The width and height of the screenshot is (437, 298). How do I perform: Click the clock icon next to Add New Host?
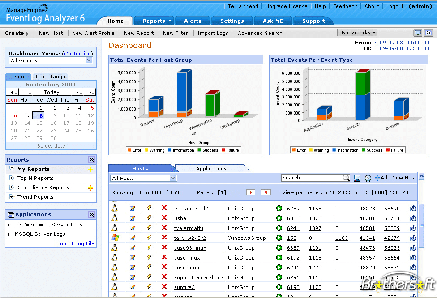[368, 178]
